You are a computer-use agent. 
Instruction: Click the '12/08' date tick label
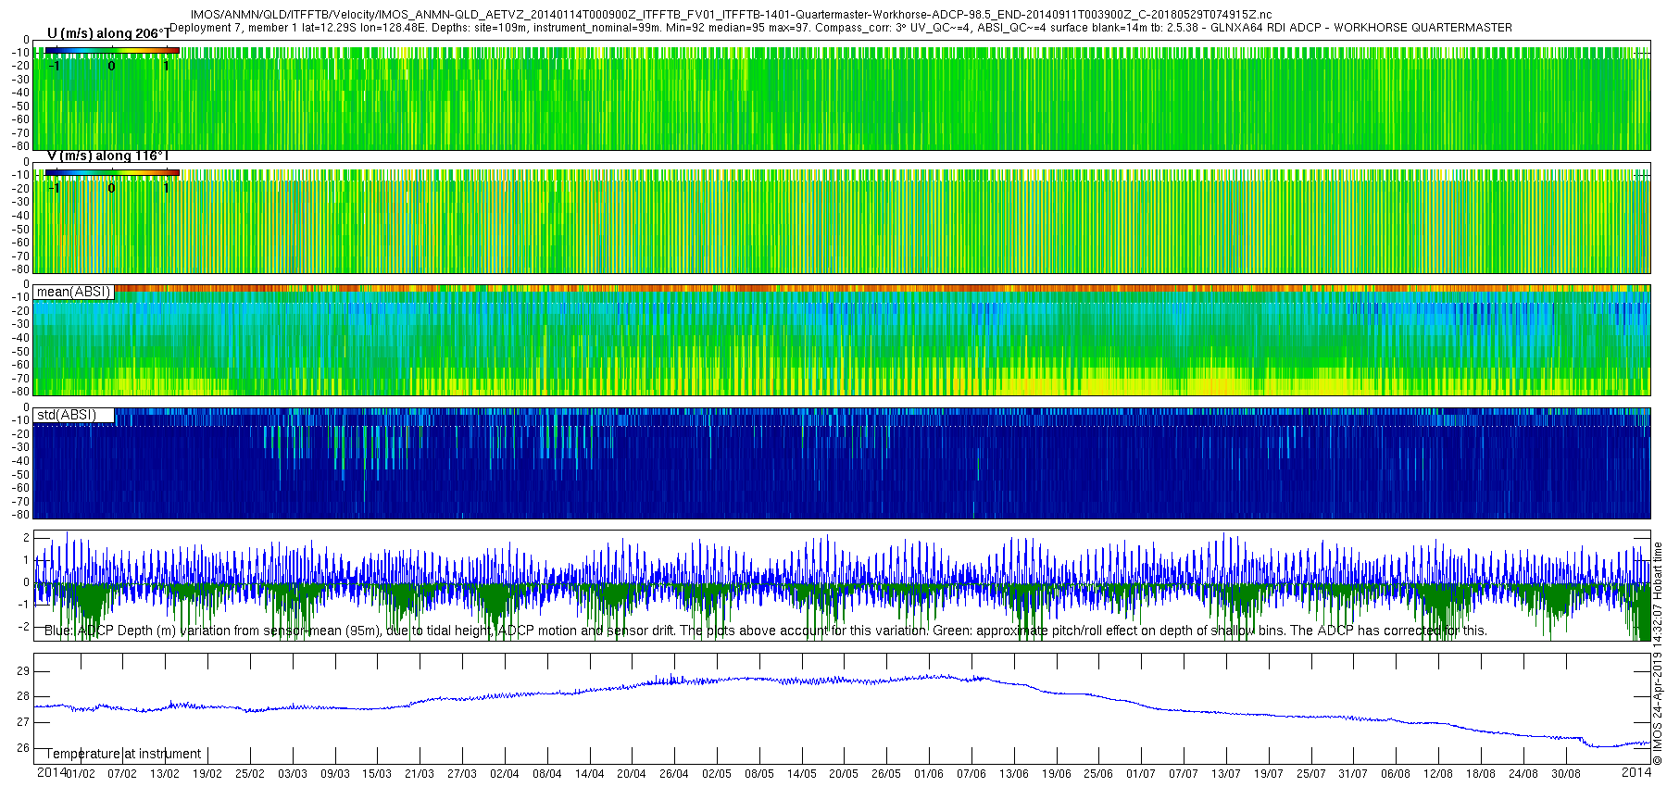coord(1438,774)
